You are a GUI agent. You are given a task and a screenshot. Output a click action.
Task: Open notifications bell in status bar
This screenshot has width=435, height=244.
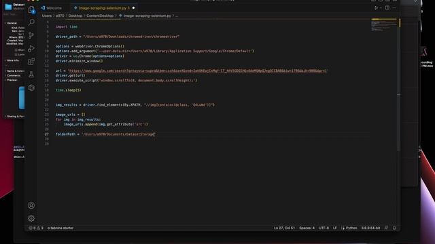[394, 228]
